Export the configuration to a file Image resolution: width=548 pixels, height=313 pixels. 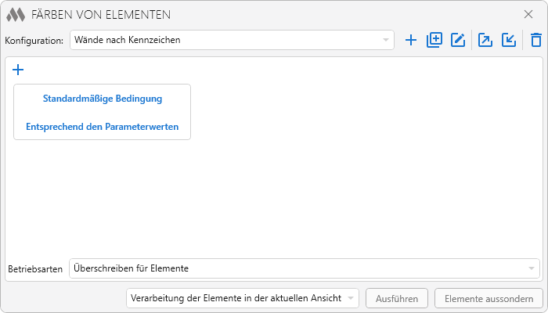pos(485,40)
